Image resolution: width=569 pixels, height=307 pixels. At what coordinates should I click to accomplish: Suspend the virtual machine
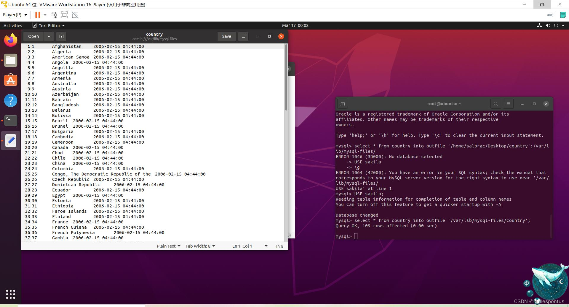point(37,15)
